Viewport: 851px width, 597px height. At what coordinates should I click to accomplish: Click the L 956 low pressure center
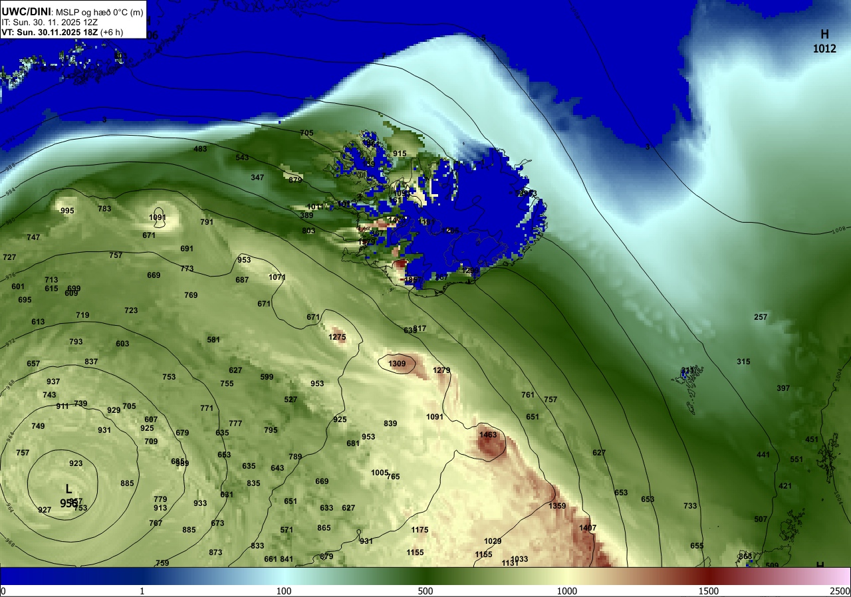69,496
